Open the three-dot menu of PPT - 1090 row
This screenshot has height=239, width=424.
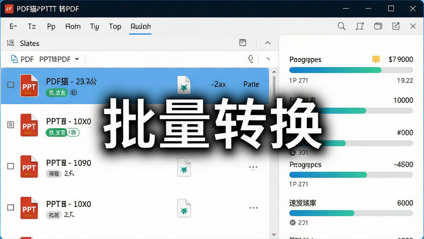(x=253, y=167)
